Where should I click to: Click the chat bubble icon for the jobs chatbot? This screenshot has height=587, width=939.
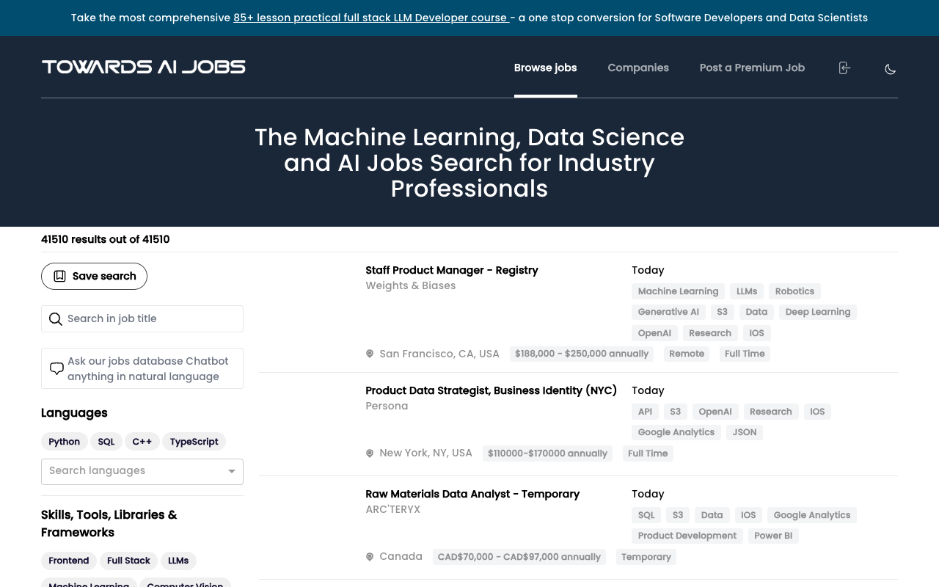[x=56, y=368]
